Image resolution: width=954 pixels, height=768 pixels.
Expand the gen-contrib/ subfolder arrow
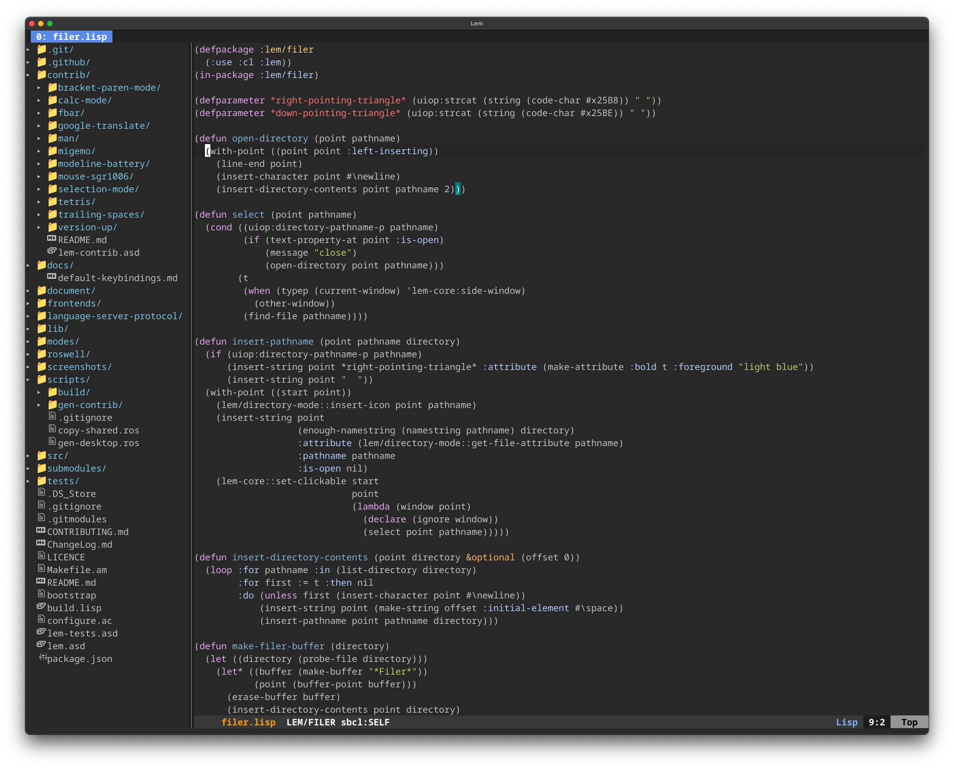click(39, 405)
